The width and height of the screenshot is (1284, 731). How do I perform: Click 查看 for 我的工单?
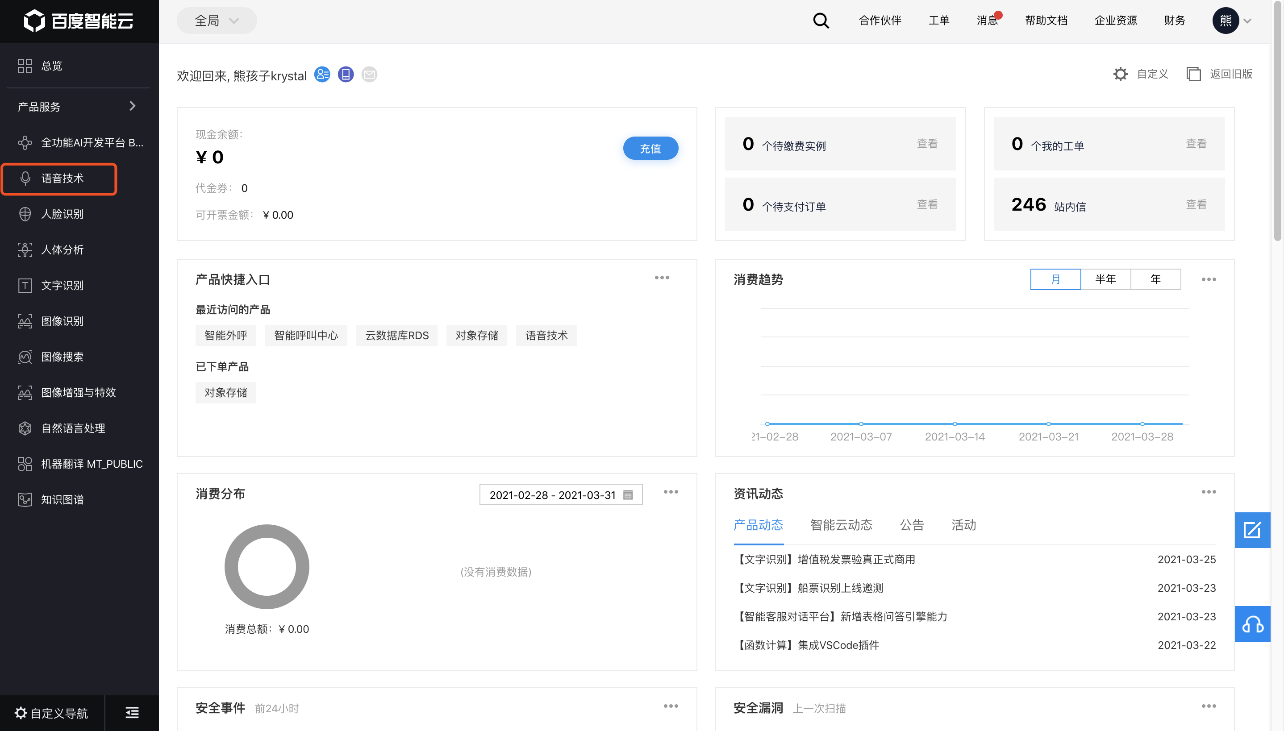click(x=1196, y=144)
